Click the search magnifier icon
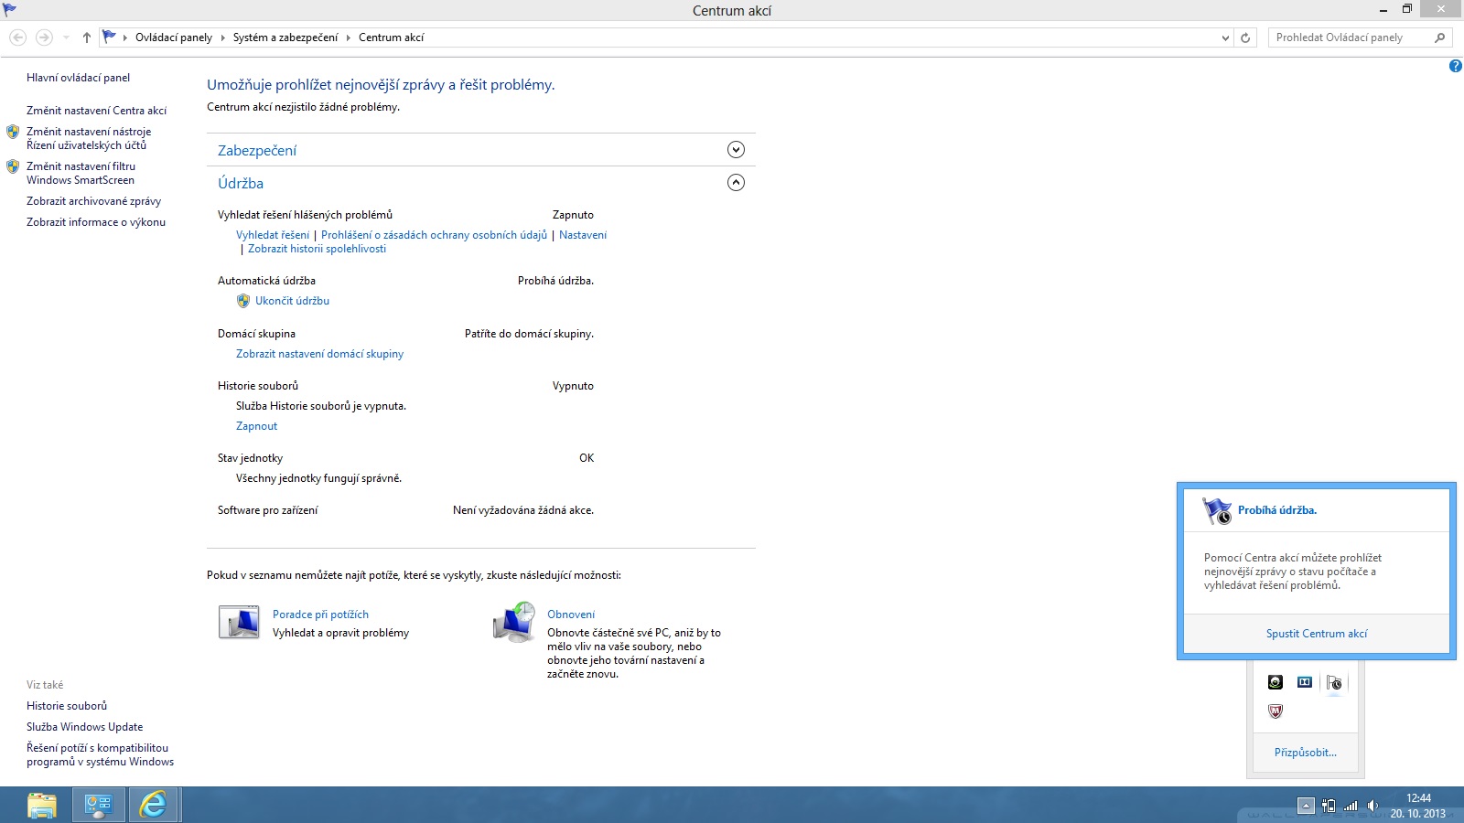 1439,37
